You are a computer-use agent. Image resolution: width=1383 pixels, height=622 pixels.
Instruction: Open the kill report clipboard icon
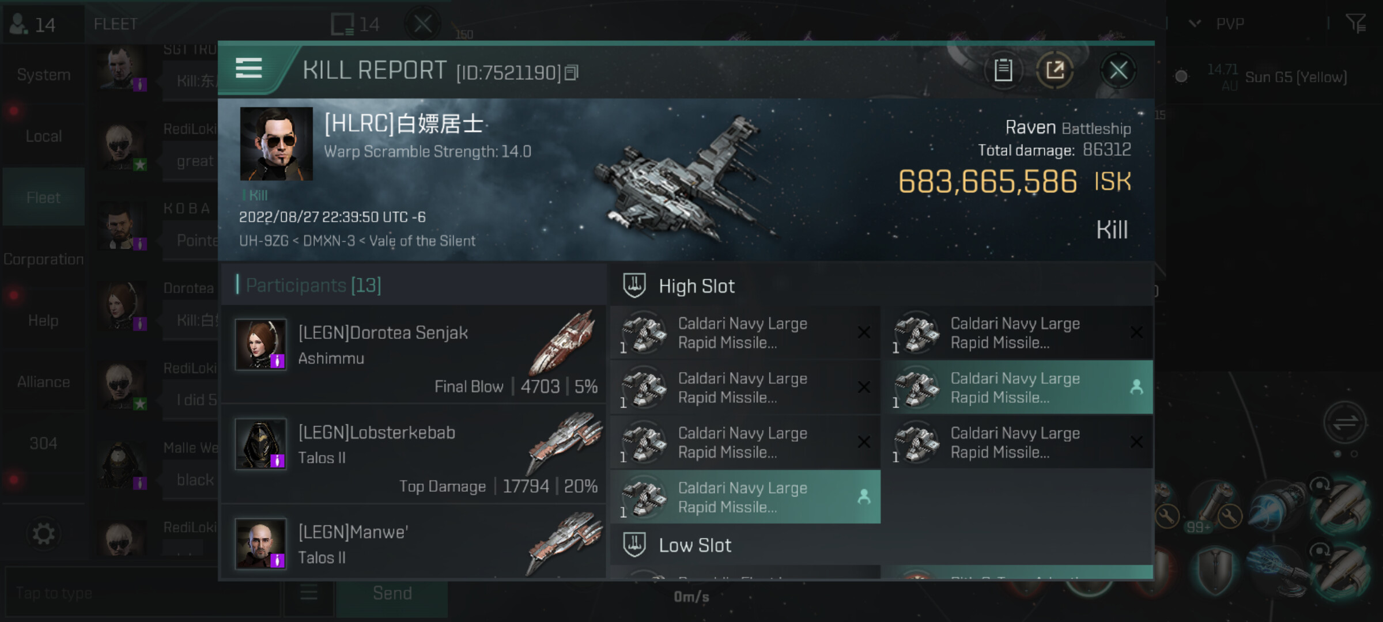(x=1003, y=70)
